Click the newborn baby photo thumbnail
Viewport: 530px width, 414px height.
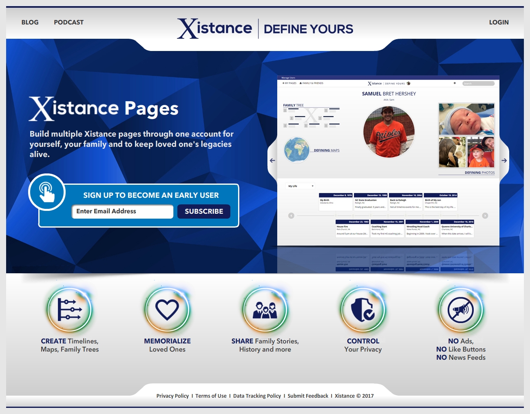tap(466, 119)
